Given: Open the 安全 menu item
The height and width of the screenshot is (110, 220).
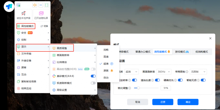Looking at the screenshot, I should (32, 33).
